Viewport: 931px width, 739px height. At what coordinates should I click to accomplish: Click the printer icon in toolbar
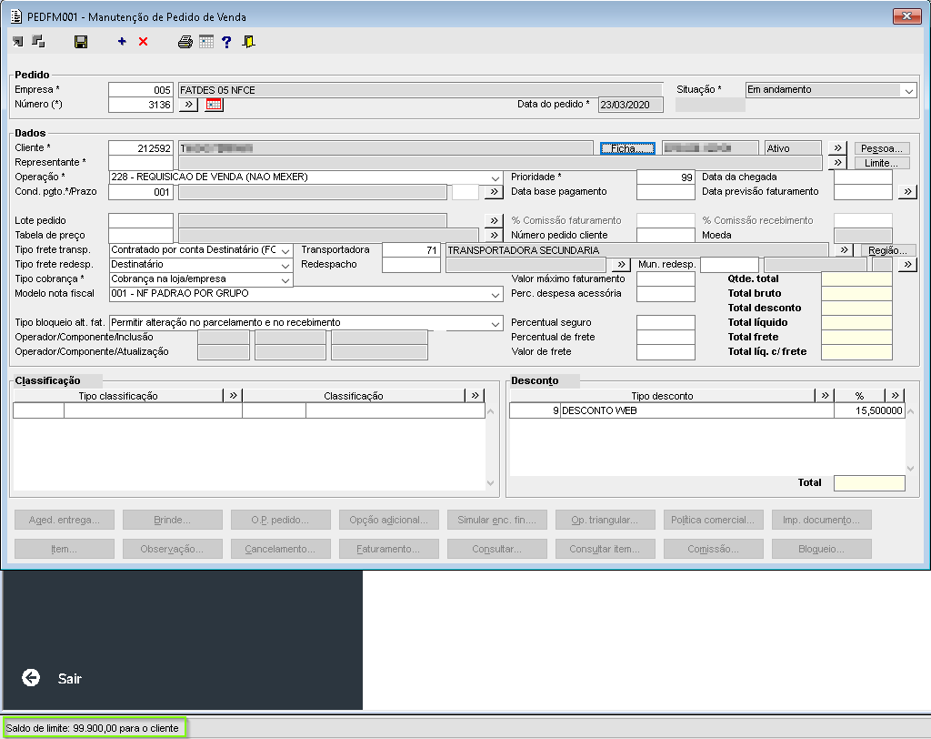click(x=185, y=42)
